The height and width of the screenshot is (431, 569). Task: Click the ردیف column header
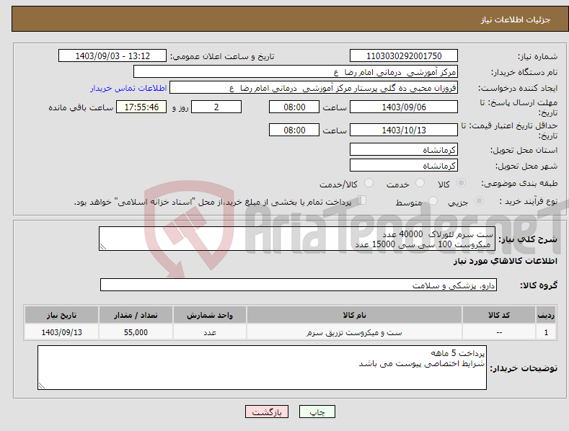[x=546, y=315]
